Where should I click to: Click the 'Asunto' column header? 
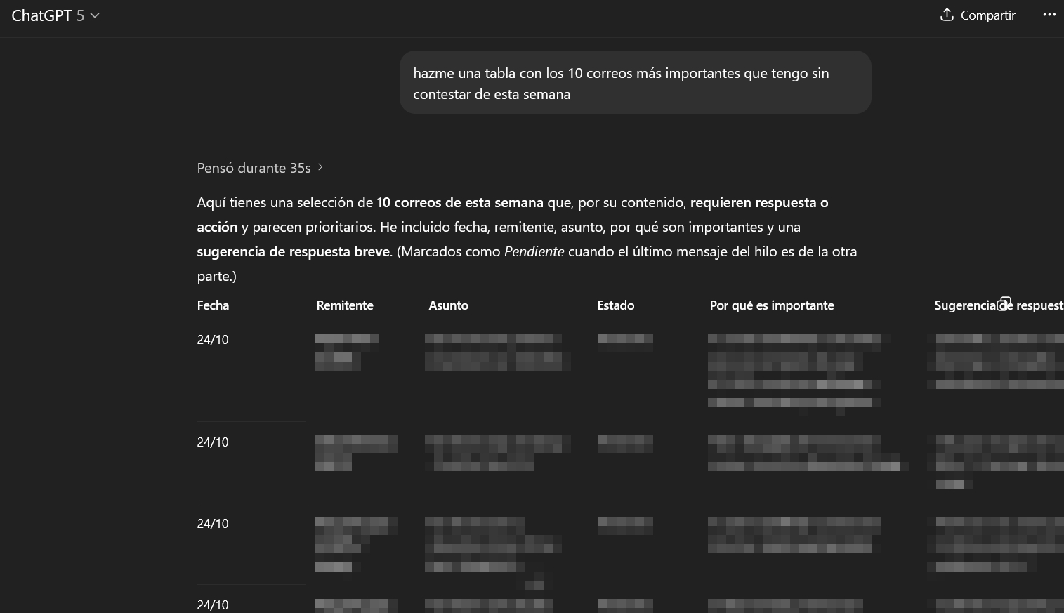pyautogui.click(x=448, y=305)
